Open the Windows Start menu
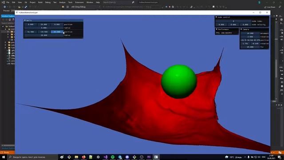 coord(4,157)
